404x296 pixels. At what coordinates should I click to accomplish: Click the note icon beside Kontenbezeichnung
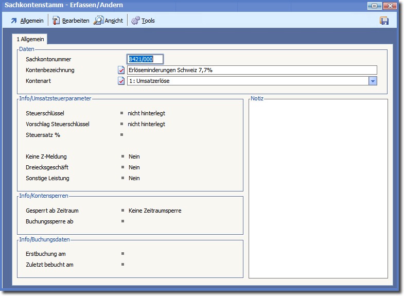click(x=121, y=70)
